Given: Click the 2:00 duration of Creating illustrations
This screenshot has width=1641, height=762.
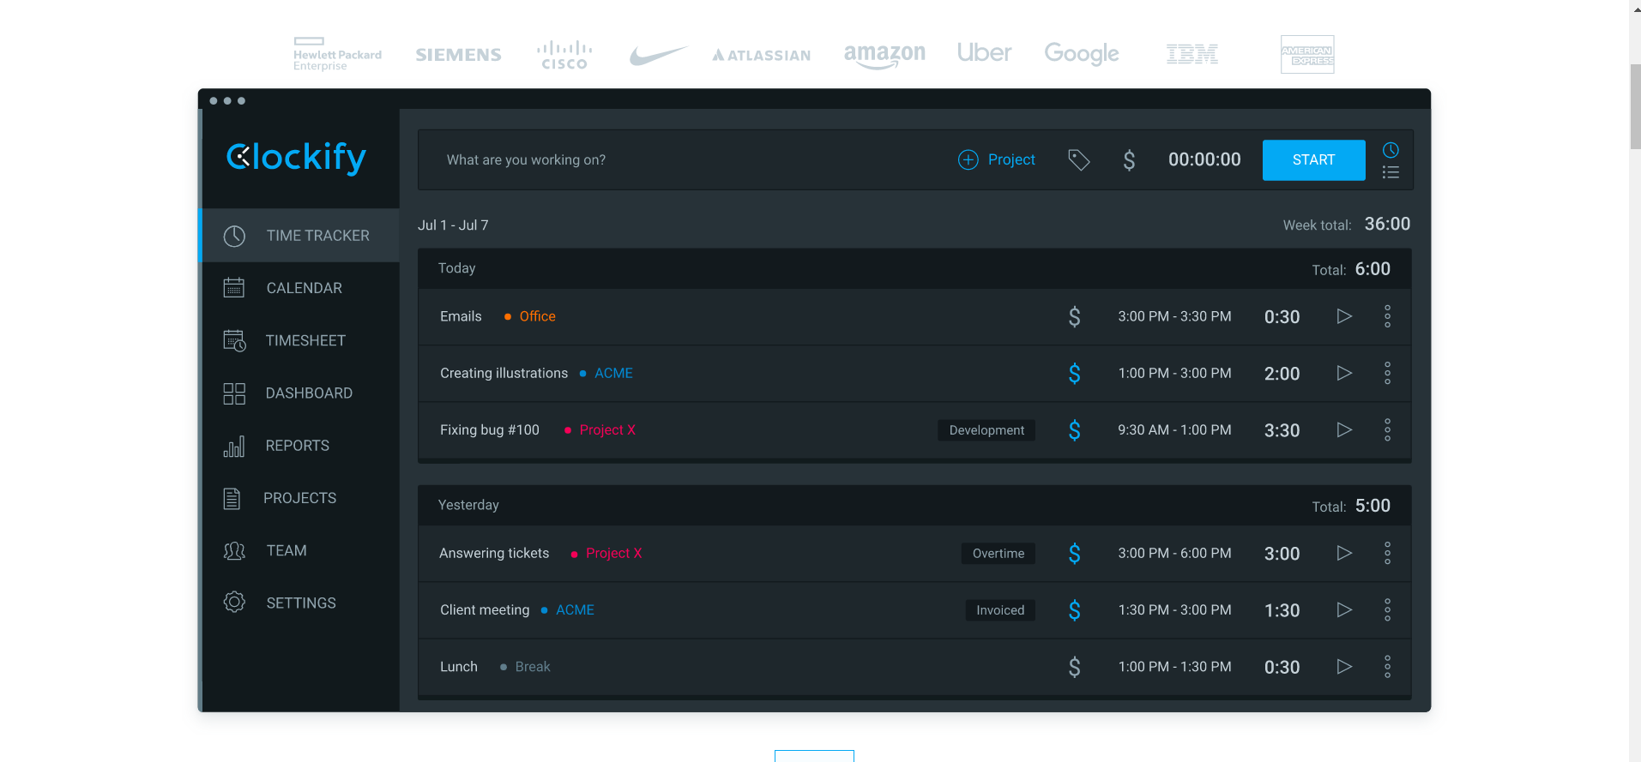Looking at the screenshot, I should (x=1282, y=374).
